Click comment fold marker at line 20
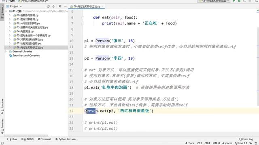259x145 pixels. 83,99
